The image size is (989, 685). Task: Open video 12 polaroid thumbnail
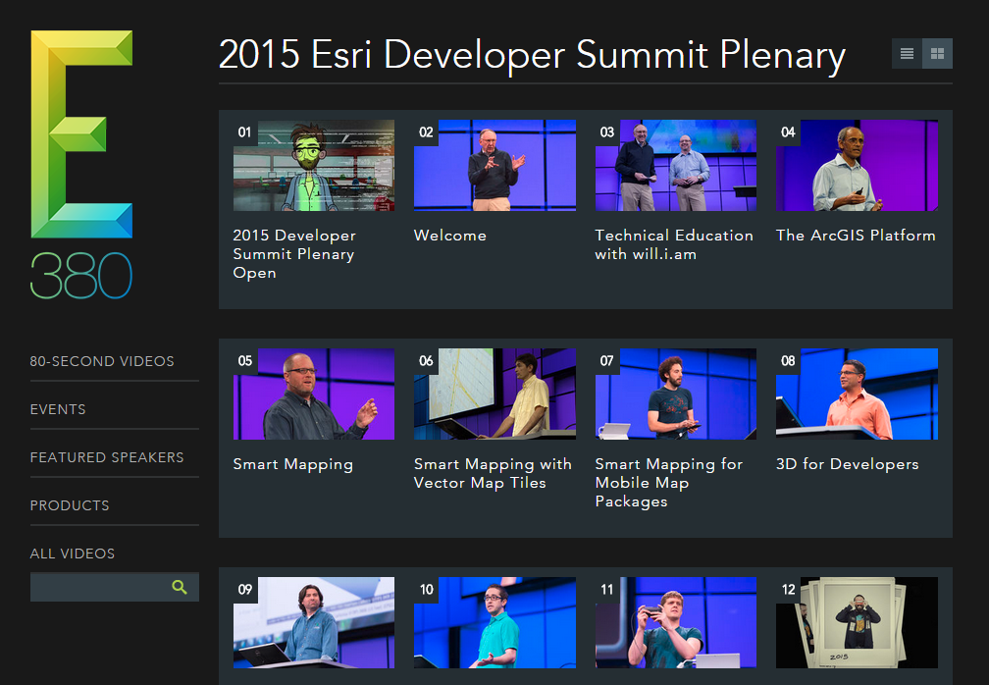857,622
